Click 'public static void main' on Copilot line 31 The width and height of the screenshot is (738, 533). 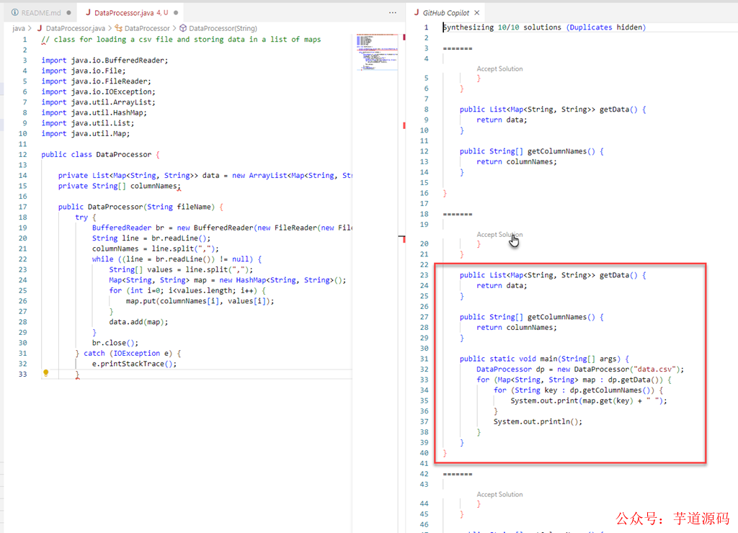[x=508, y=359]
